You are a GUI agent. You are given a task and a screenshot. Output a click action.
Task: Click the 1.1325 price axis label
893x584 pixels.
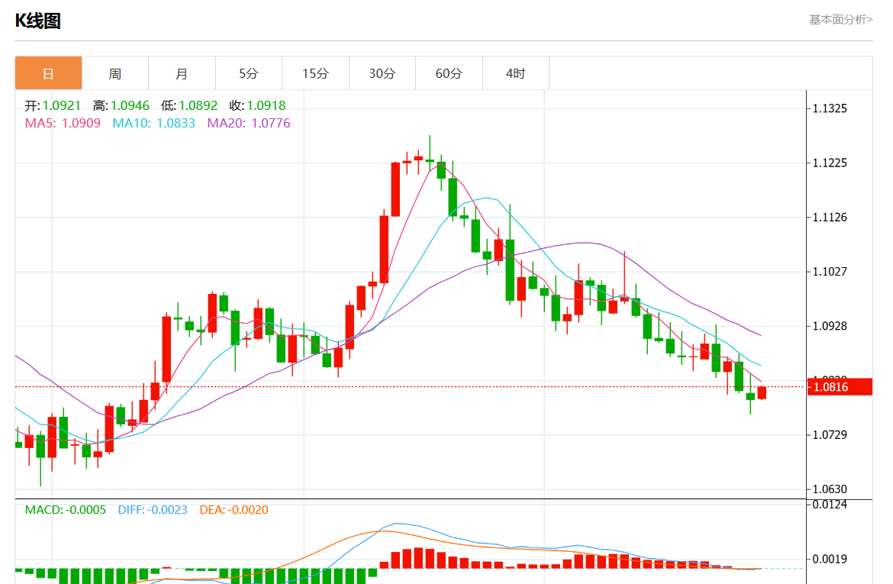point(830,108)
